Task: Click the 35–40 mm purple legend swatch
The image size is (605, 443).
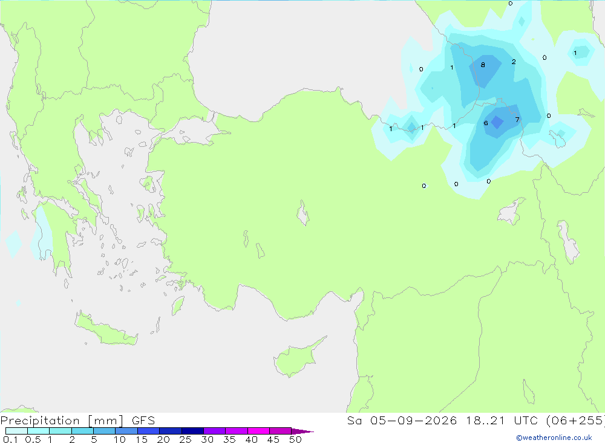Action: click(x=236, y=431)
